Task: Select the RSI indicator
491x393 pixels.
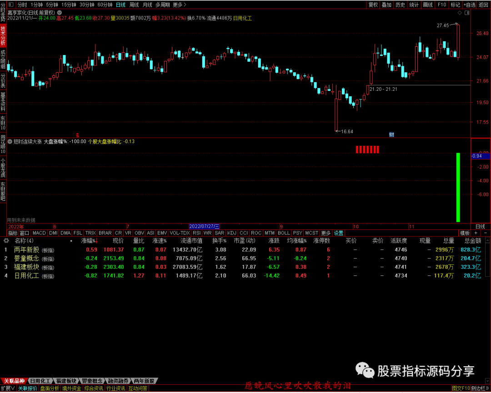Action: [x=197, y=233]
